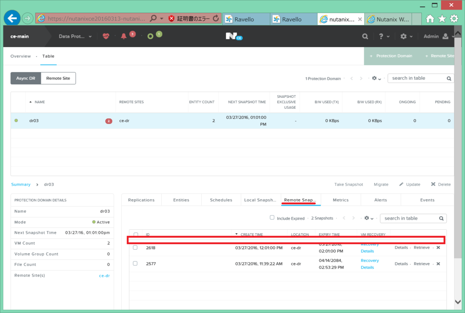Open the Local Snapsh... tab
The image size is (465, 313).
pyautogui.click(x=260, y=200)
